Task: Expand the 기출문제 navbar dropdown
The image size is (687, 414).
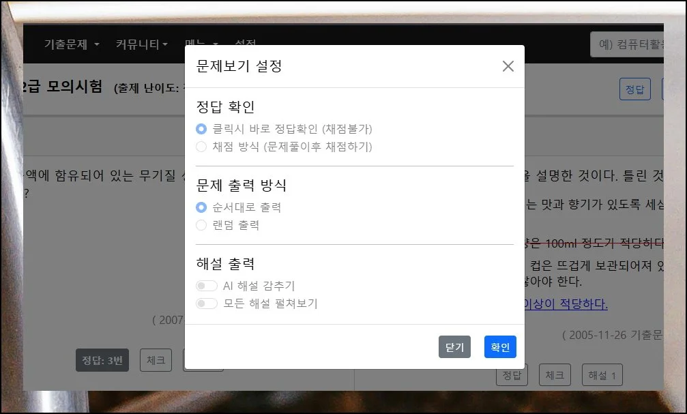Action: pyautogui.click(x=72, y=44)
